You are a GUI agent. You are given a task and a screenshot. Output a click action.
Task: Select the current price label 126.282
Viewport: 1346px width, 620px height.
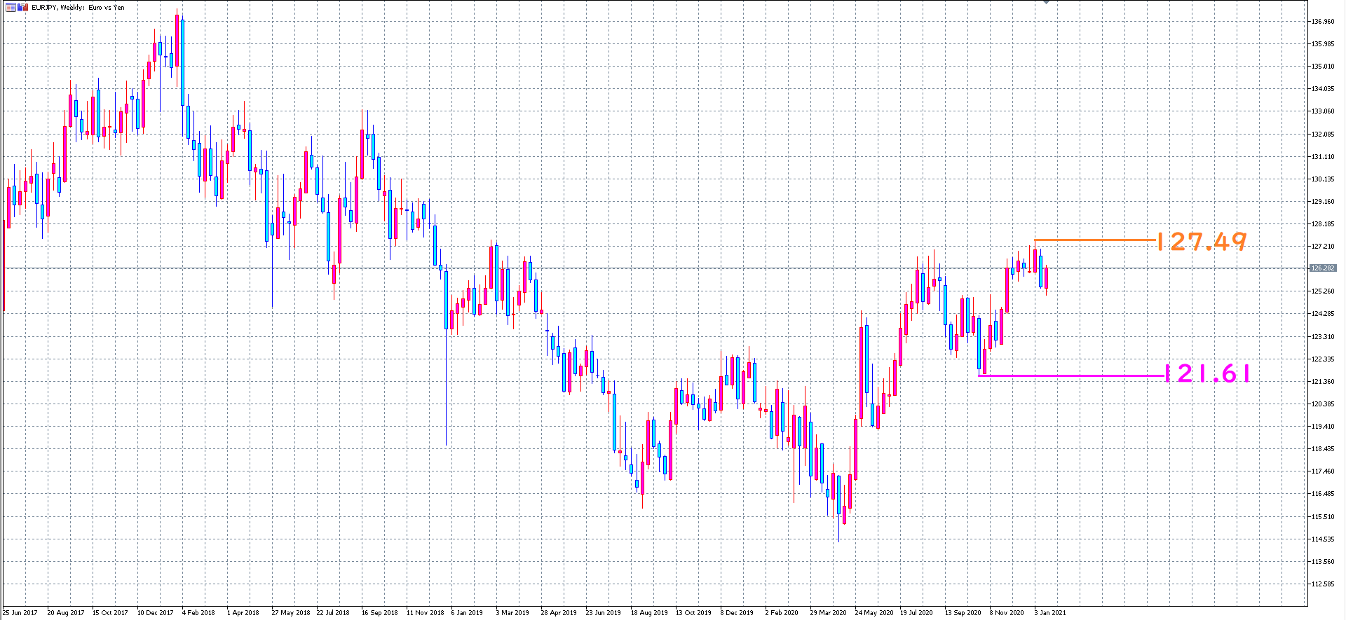click(x=1323, y=268)
